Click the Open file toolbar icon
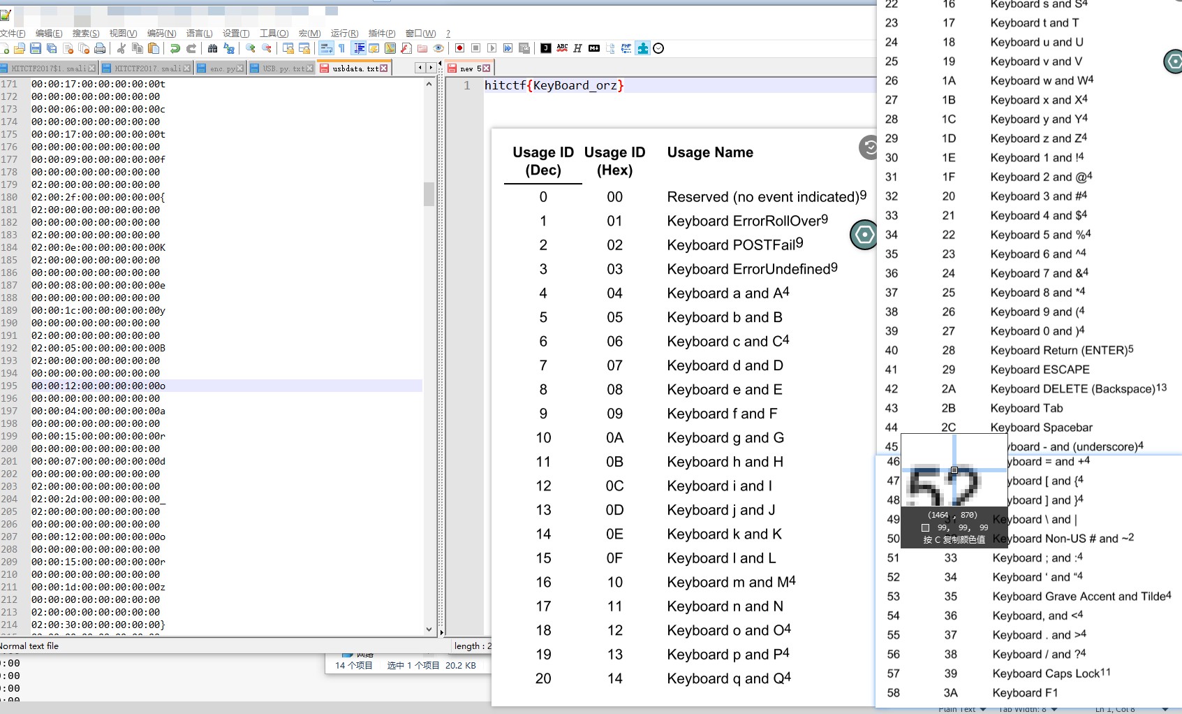Screen dimensions: 1182x714 coord(20,48)
